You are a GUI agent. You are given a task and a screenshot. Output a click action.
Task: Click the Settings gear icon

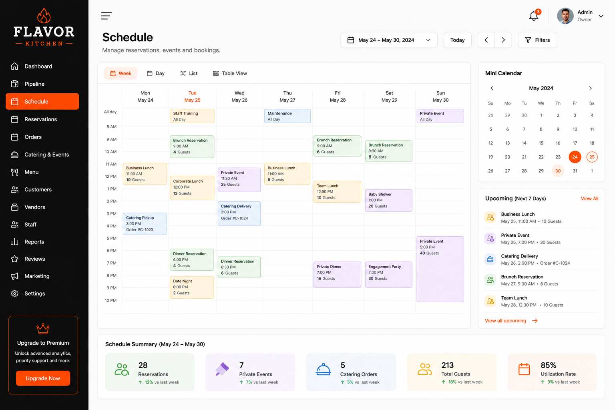(15, 293)
